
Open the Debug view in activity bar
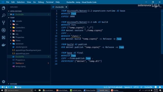click(x=3, y=30)
